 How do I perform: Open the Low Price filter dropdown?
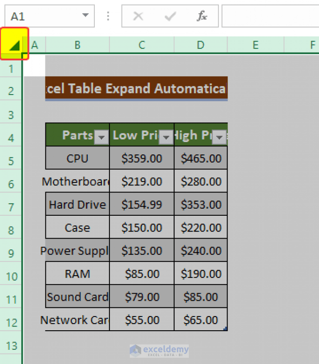point(166,137)
